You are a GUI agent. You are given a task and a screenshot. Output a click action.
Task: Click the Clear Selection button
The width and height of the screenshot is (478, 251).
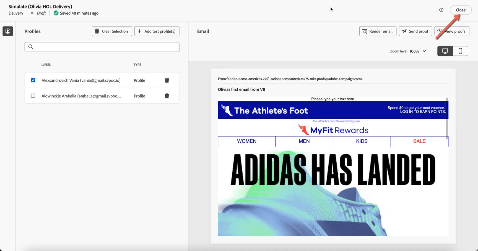click(112, 31)
